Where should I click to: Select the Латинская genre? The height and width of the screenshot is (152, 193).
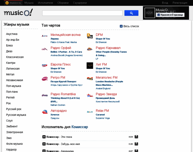pos(13,69)
